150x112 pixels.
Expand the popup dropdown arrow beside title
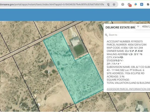tap(138, 26)
